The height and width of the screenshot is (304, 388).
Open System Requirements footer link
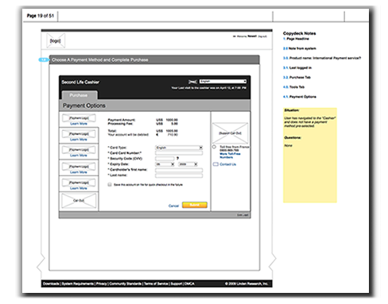coord(78,283)
